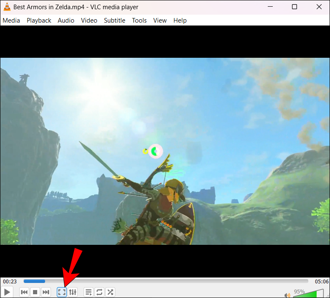The image size is (330, 298).
Task: Toggle fullscreen video mode
Action: (62, 292)
